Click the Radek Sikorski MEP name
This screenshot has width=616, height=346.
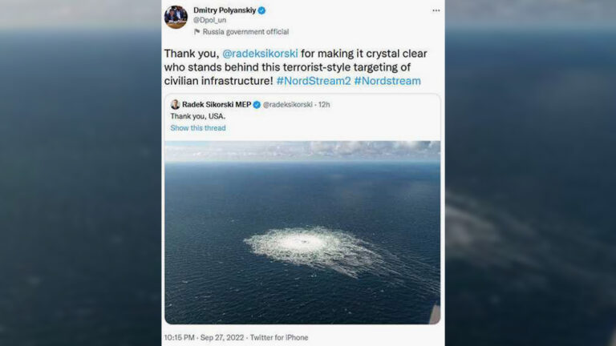pos(217,104)
